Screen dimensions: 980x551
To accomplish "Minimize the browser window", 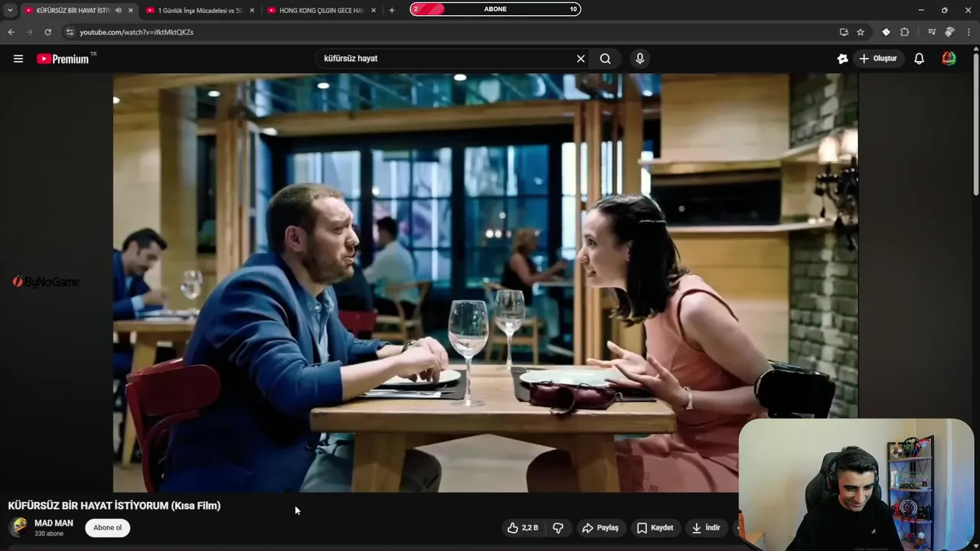I will 921,10.
